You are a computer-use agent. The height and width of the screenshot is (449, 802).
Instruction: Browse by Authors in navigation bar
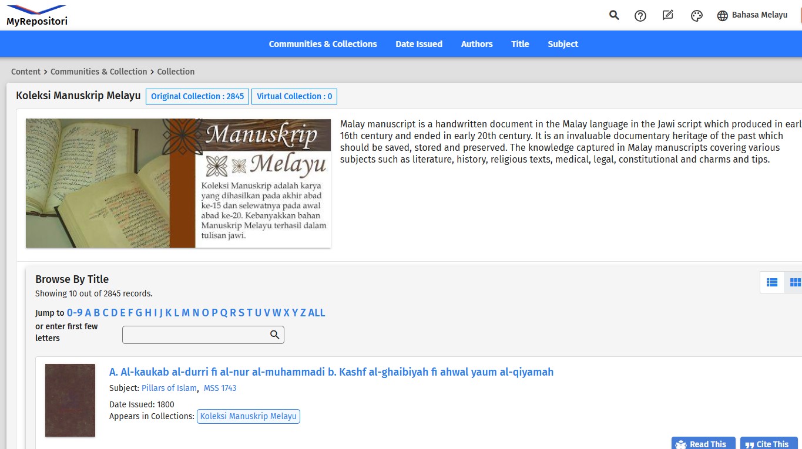pyautogui.click(x=476, y=44)
